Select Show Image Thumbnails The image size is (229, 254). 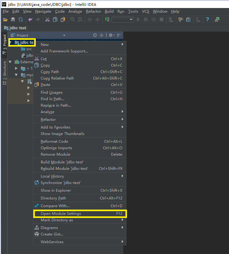pos(80,134)
